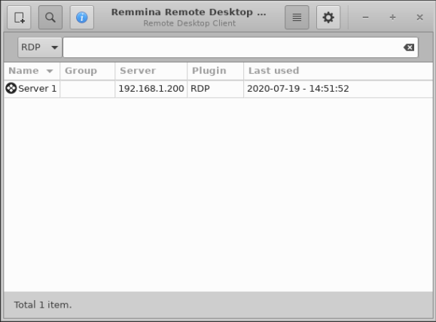This screenshot has width=436, height=322.
Task: Sort by Group column header
Action: pos(87,71)
